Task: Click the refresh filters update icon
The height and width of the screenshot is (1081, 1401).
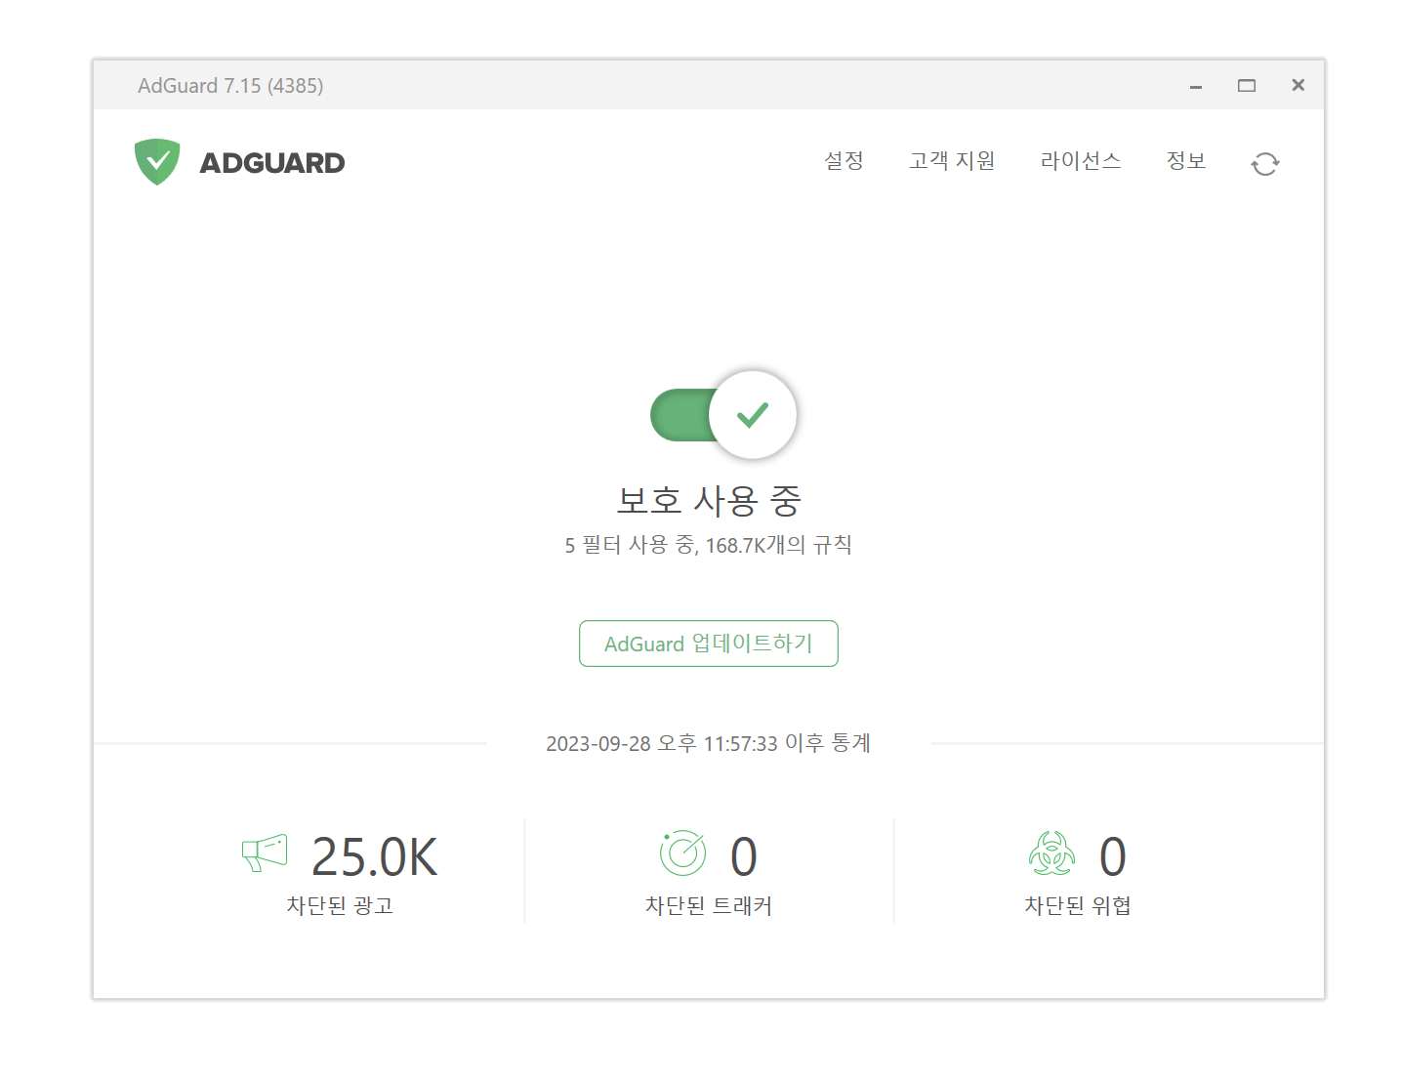Action: click(1264, 163)
